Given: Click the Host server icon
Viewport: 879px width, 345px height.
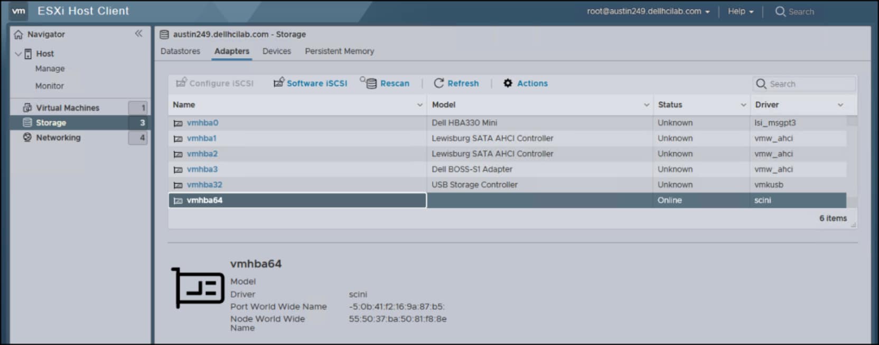Looking at the screenshot, I should (x=28, y=54).
